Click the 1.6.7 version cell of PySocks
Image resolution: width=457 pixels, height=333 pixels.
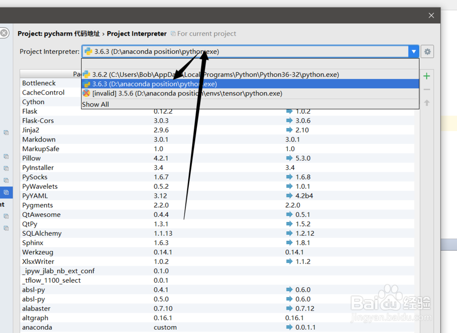point(161,177)
